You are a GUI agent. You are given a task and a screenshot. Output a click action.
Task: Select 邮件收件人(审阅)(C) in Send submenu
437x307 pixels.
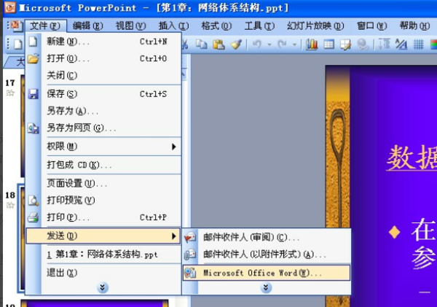[267, 237]
